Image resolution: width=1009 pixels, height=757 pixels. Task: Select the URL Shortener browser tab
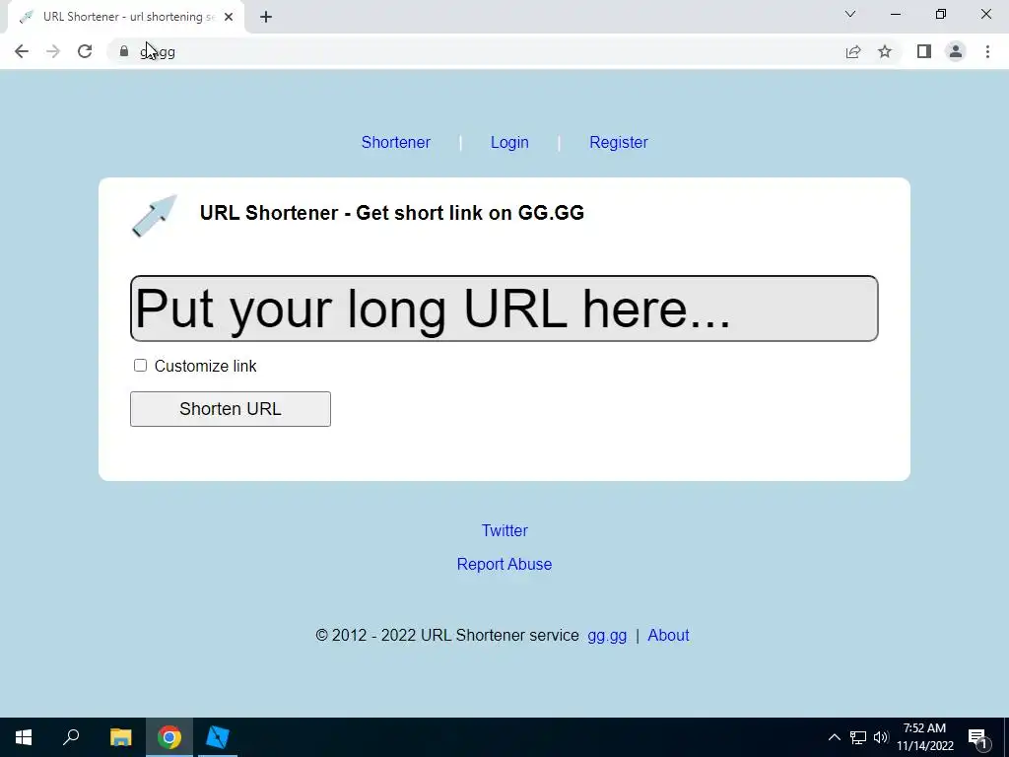tap(125, 18)
